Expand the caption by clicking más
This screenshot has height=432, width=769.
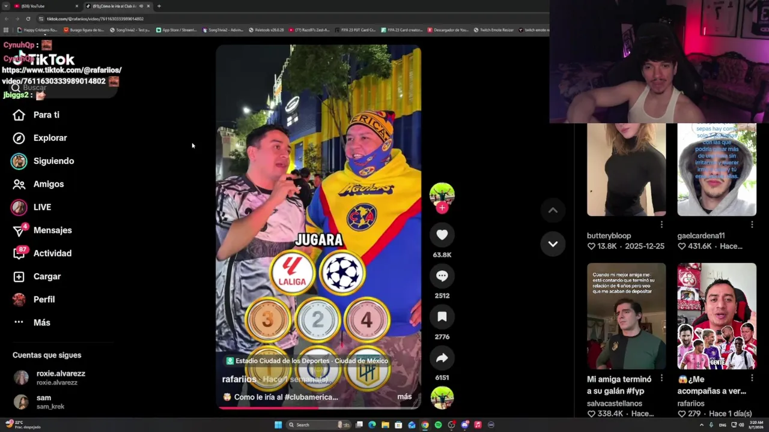pyautogui.click(x=404, y=397)
